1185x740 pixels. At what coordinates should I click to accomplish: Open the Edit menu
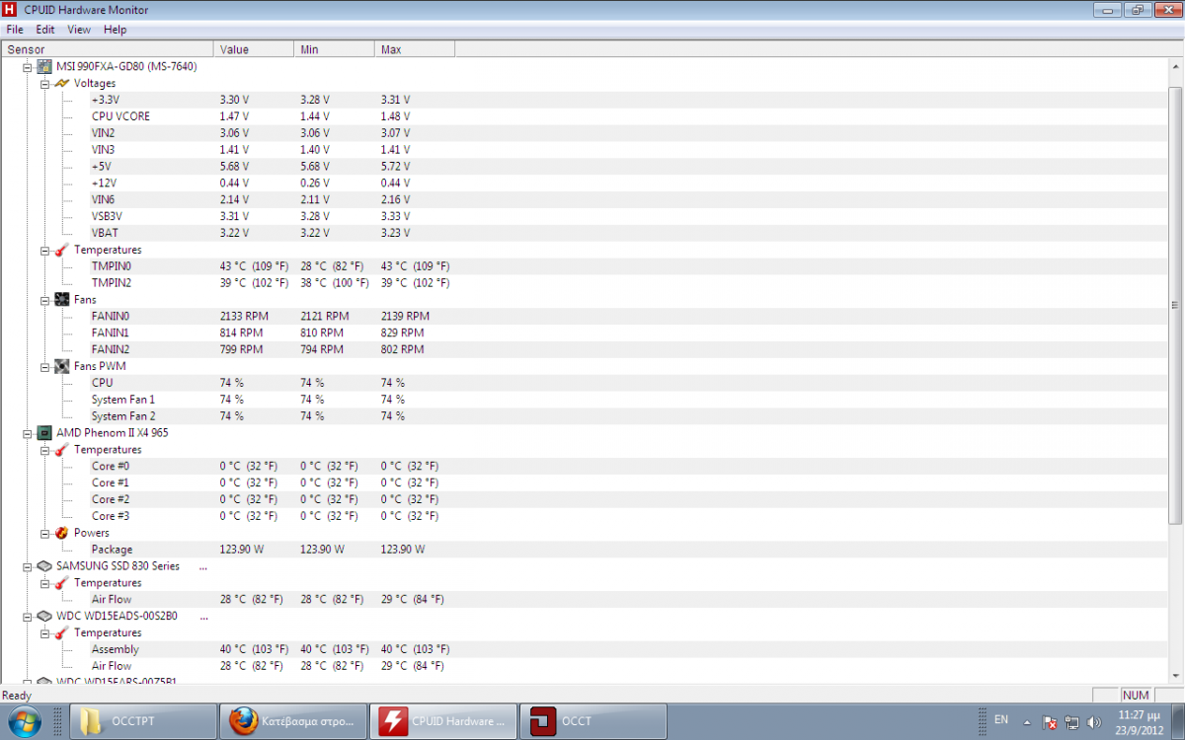point(45,30)
